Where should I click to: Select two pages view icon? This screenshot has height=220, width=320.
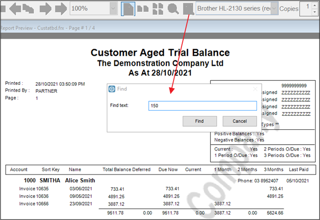(143, 9)
